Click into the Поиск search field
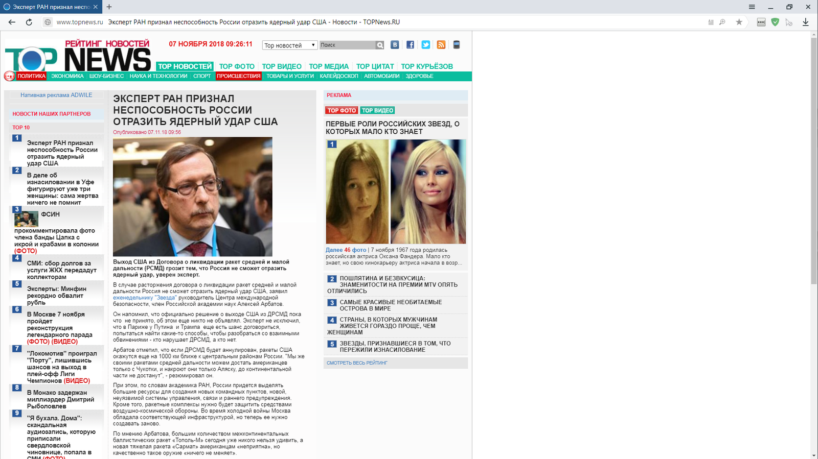818x459 pixels. [348, 45]
